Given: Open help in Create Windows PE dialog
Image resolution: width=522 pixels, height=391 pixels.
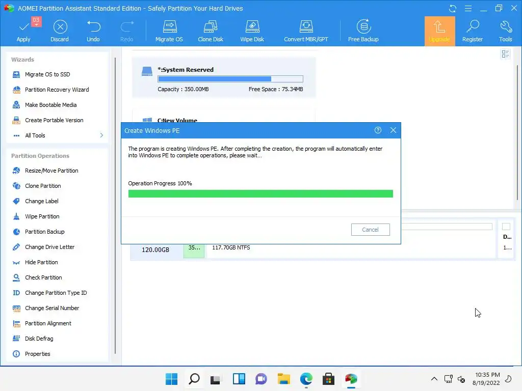Looking at the screenshot, I should coord(378,130).
